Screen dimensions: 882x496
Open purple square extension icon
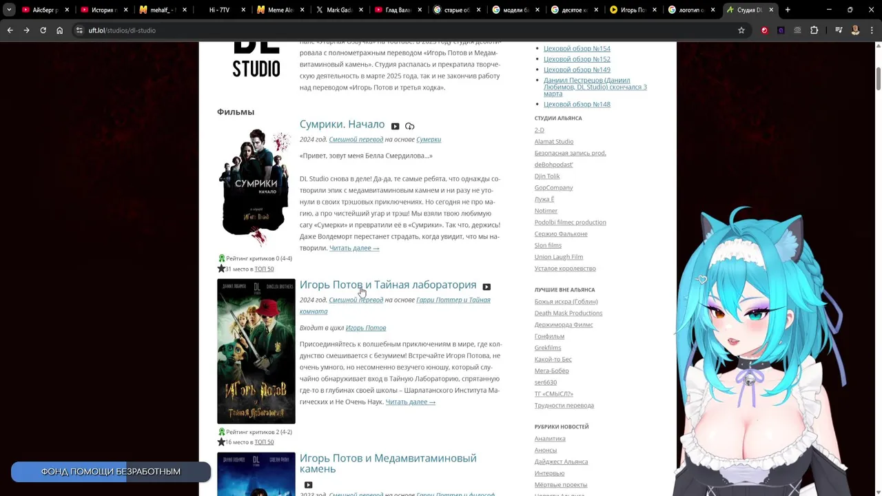click(x=781, y=30)
